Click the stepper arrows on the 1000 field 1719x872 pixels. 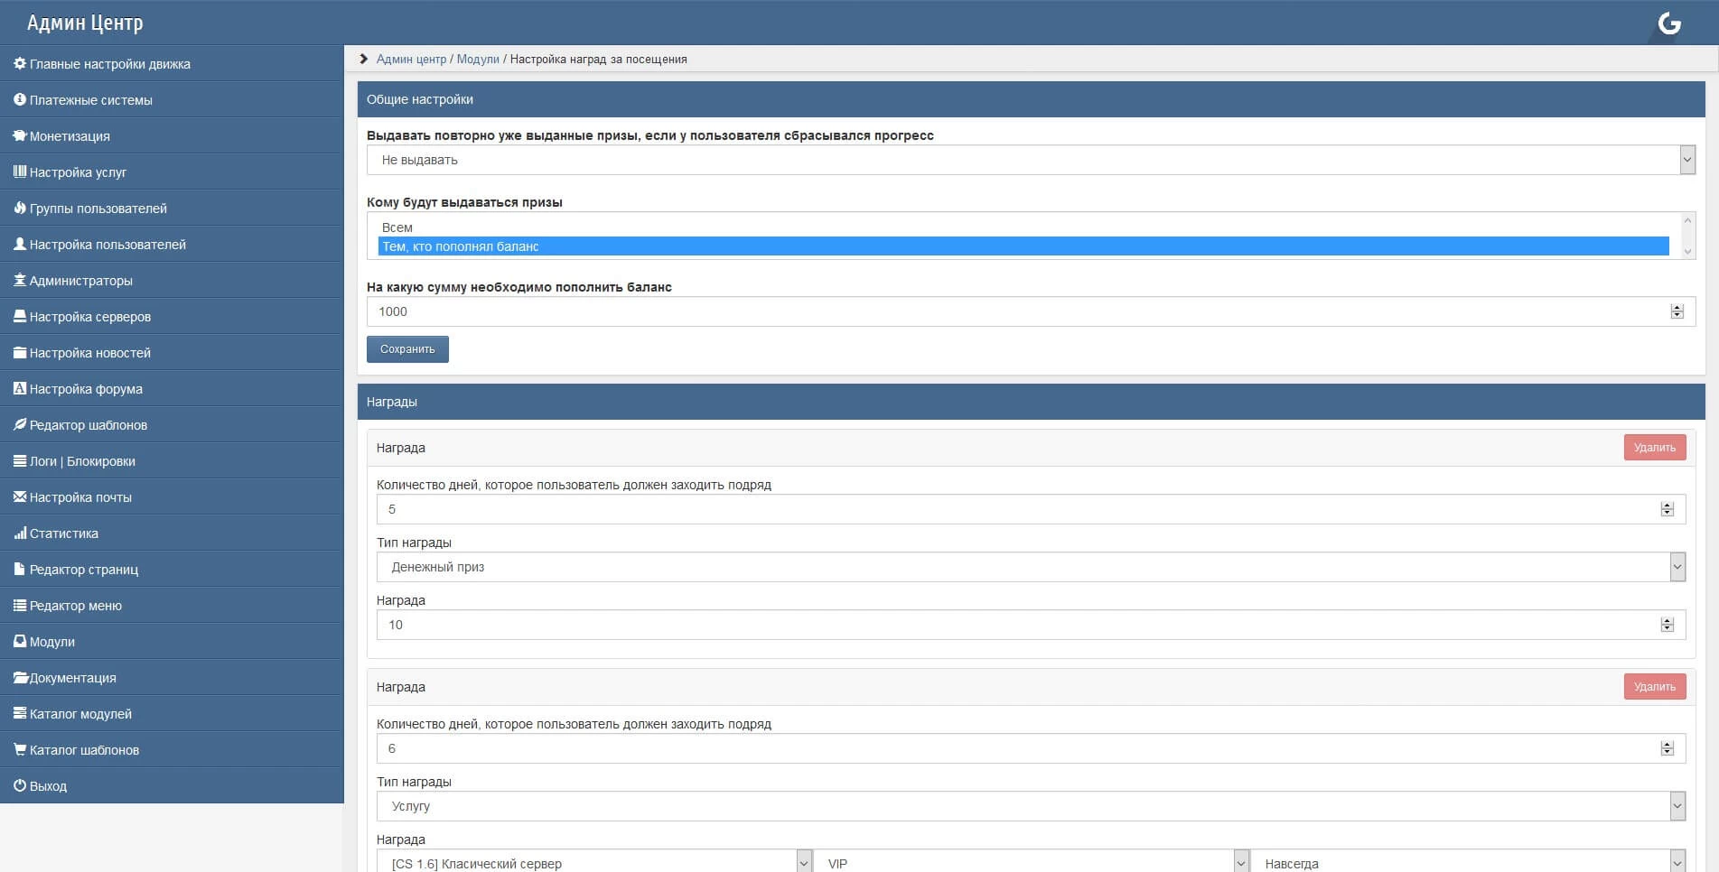coord(1677,311)
